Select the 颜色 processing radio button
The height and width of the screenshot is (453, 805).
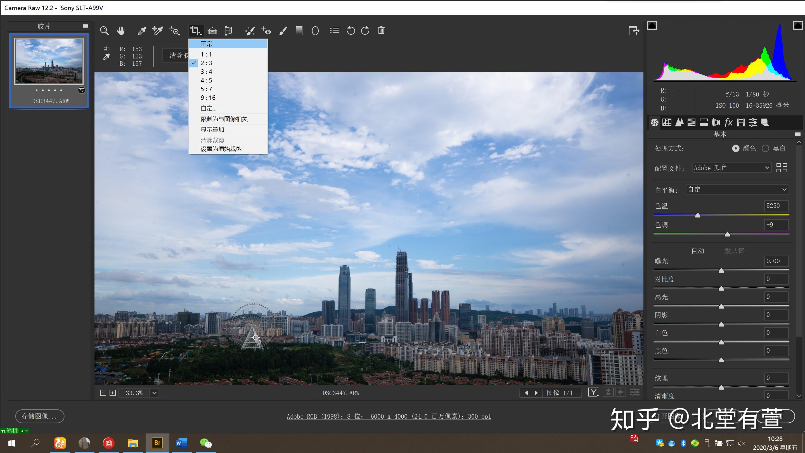736,148
